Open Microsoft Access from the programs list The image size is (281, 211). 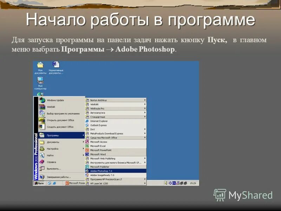tap(116, 142)
